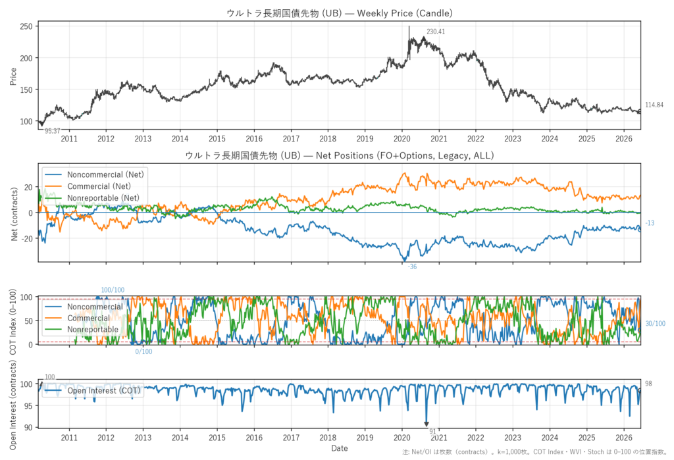Click the 114.84 latest price label
Image resolution: width=674 pixels, height=460 pixels.
(654, 105)
